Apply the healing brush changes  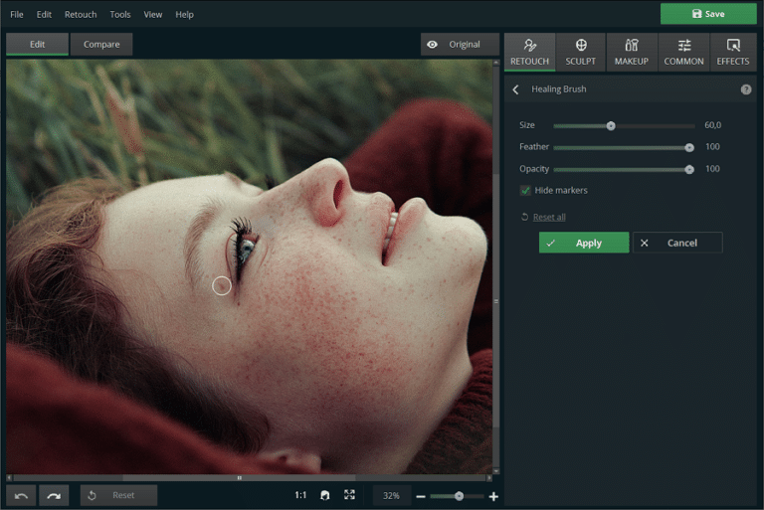(584, 243)
